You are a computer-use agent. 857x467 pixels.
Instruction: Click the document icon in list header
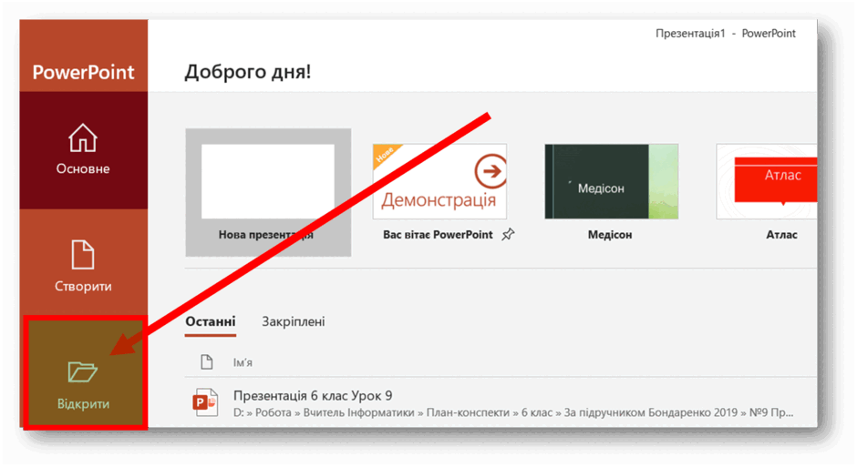point(207,361)
